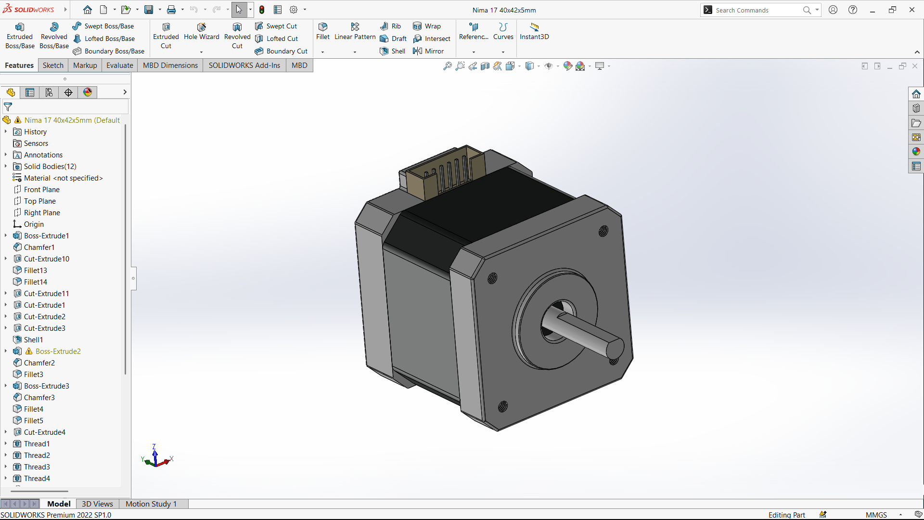Click the Draft tool

393,39
